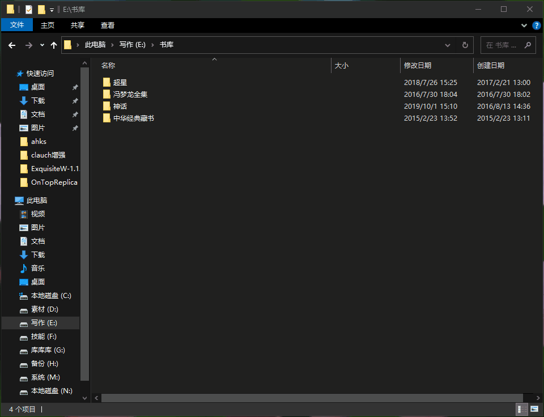The height and width of the screenshot is (417, 544).
Task: Open the 超星 folder
Action: (120, 83)
